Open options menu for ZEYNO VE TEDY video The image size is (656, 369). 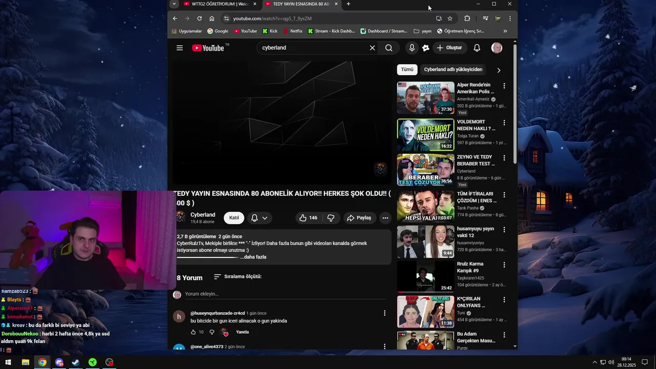coord(504,158)
